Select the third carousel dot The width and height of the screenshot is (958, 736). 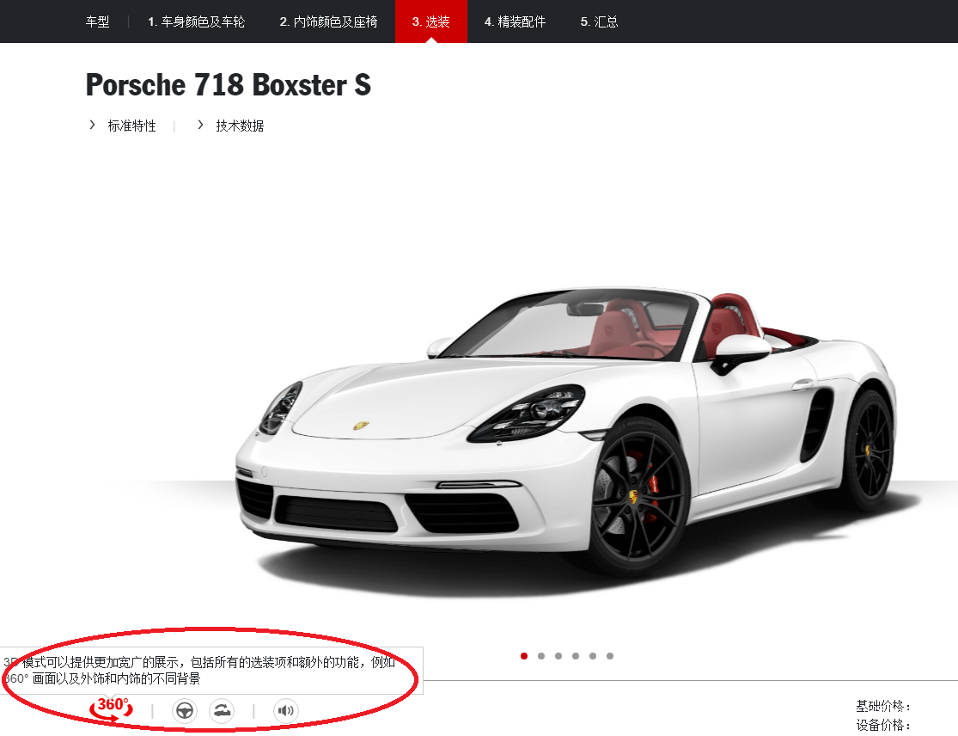tap(558, 656)
